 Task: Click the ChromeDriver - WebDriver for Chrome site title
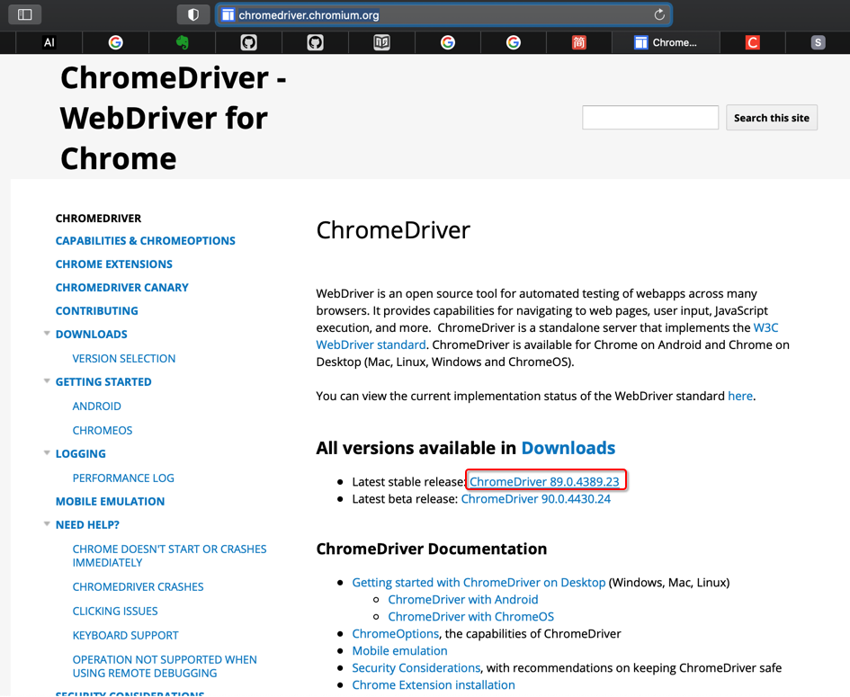coord(174,118)
